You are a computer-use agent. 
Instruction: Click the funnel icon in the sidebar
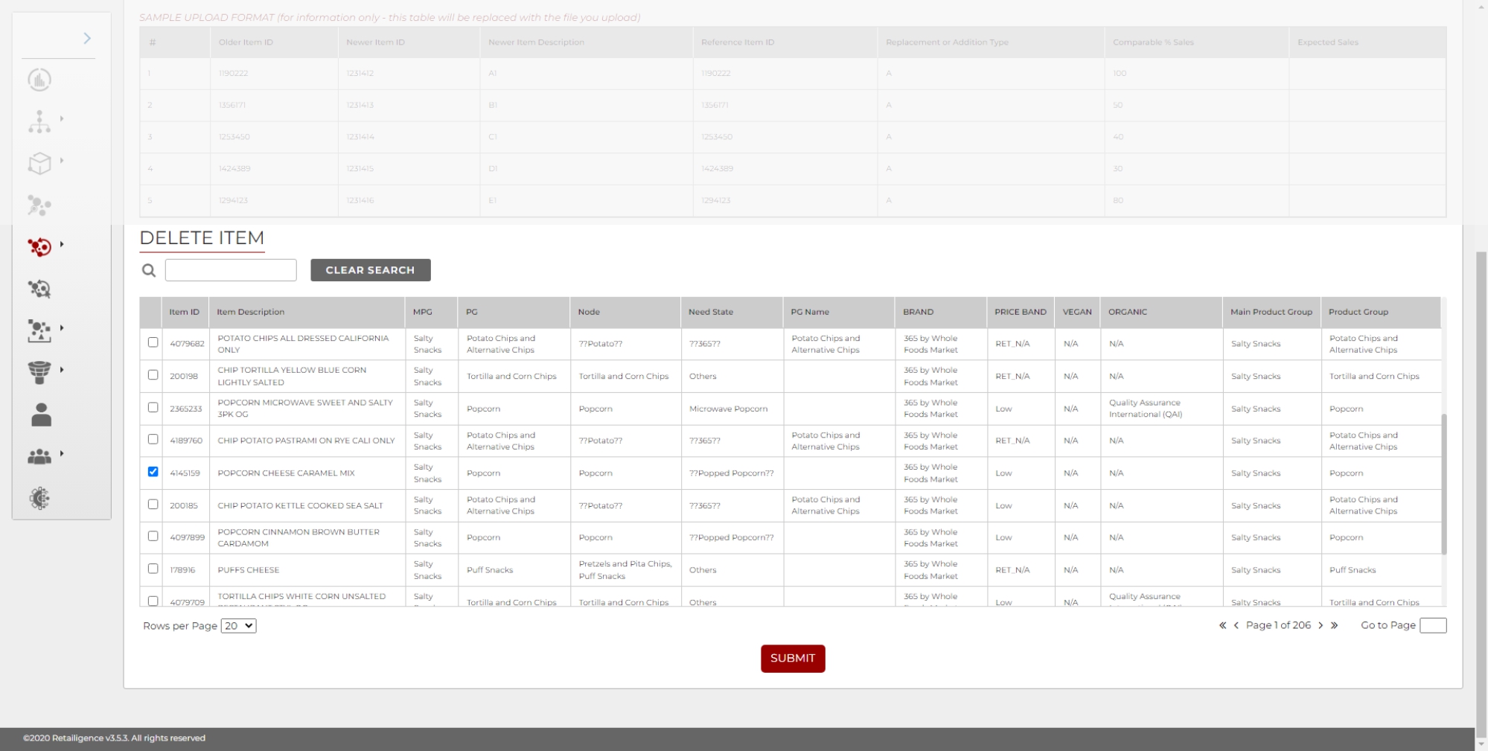point(39,371)
